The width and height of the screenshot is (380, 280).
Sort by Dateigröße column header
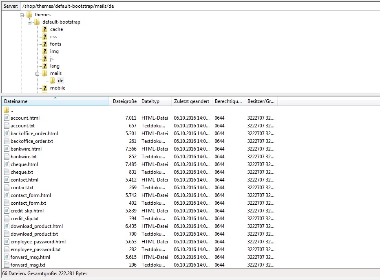(x=124, y=101)
